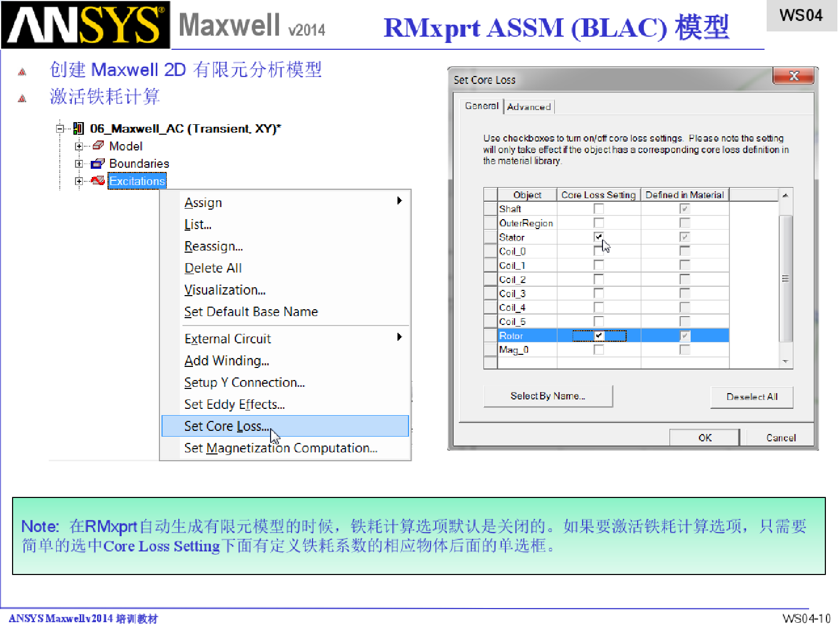Image resolution: width=839 pixels, height=629 pixels.
Task: Enable core loss for OuterRegion
Action: pyautogui.click(x=598, y=223)
